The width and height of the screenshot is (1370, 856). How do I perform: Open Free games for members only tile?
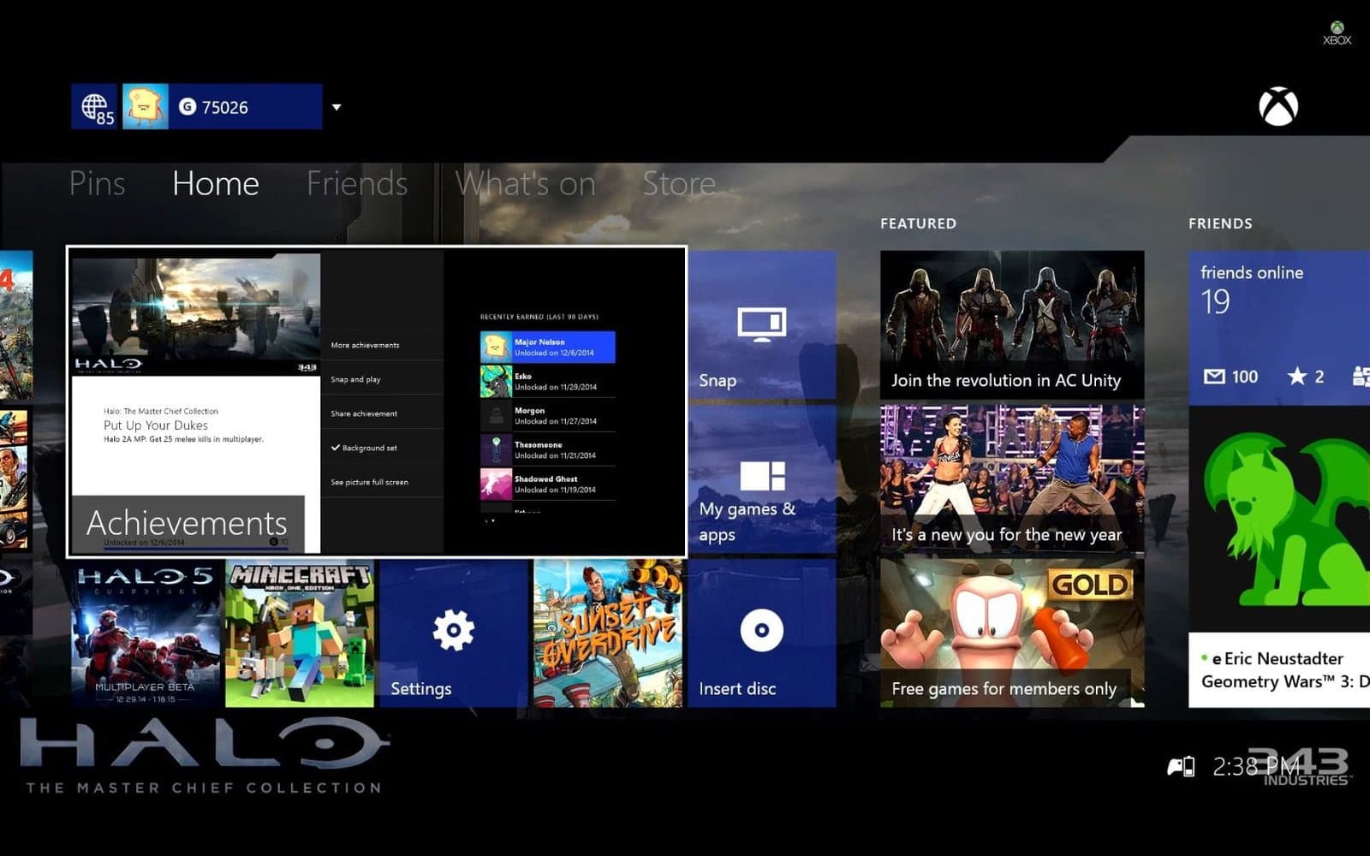(x=1012, y=633)
